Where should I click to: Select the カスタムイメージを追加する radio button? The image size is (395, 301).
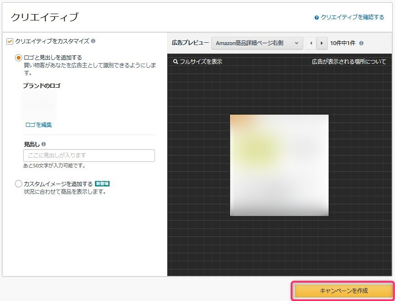point(18,184)
